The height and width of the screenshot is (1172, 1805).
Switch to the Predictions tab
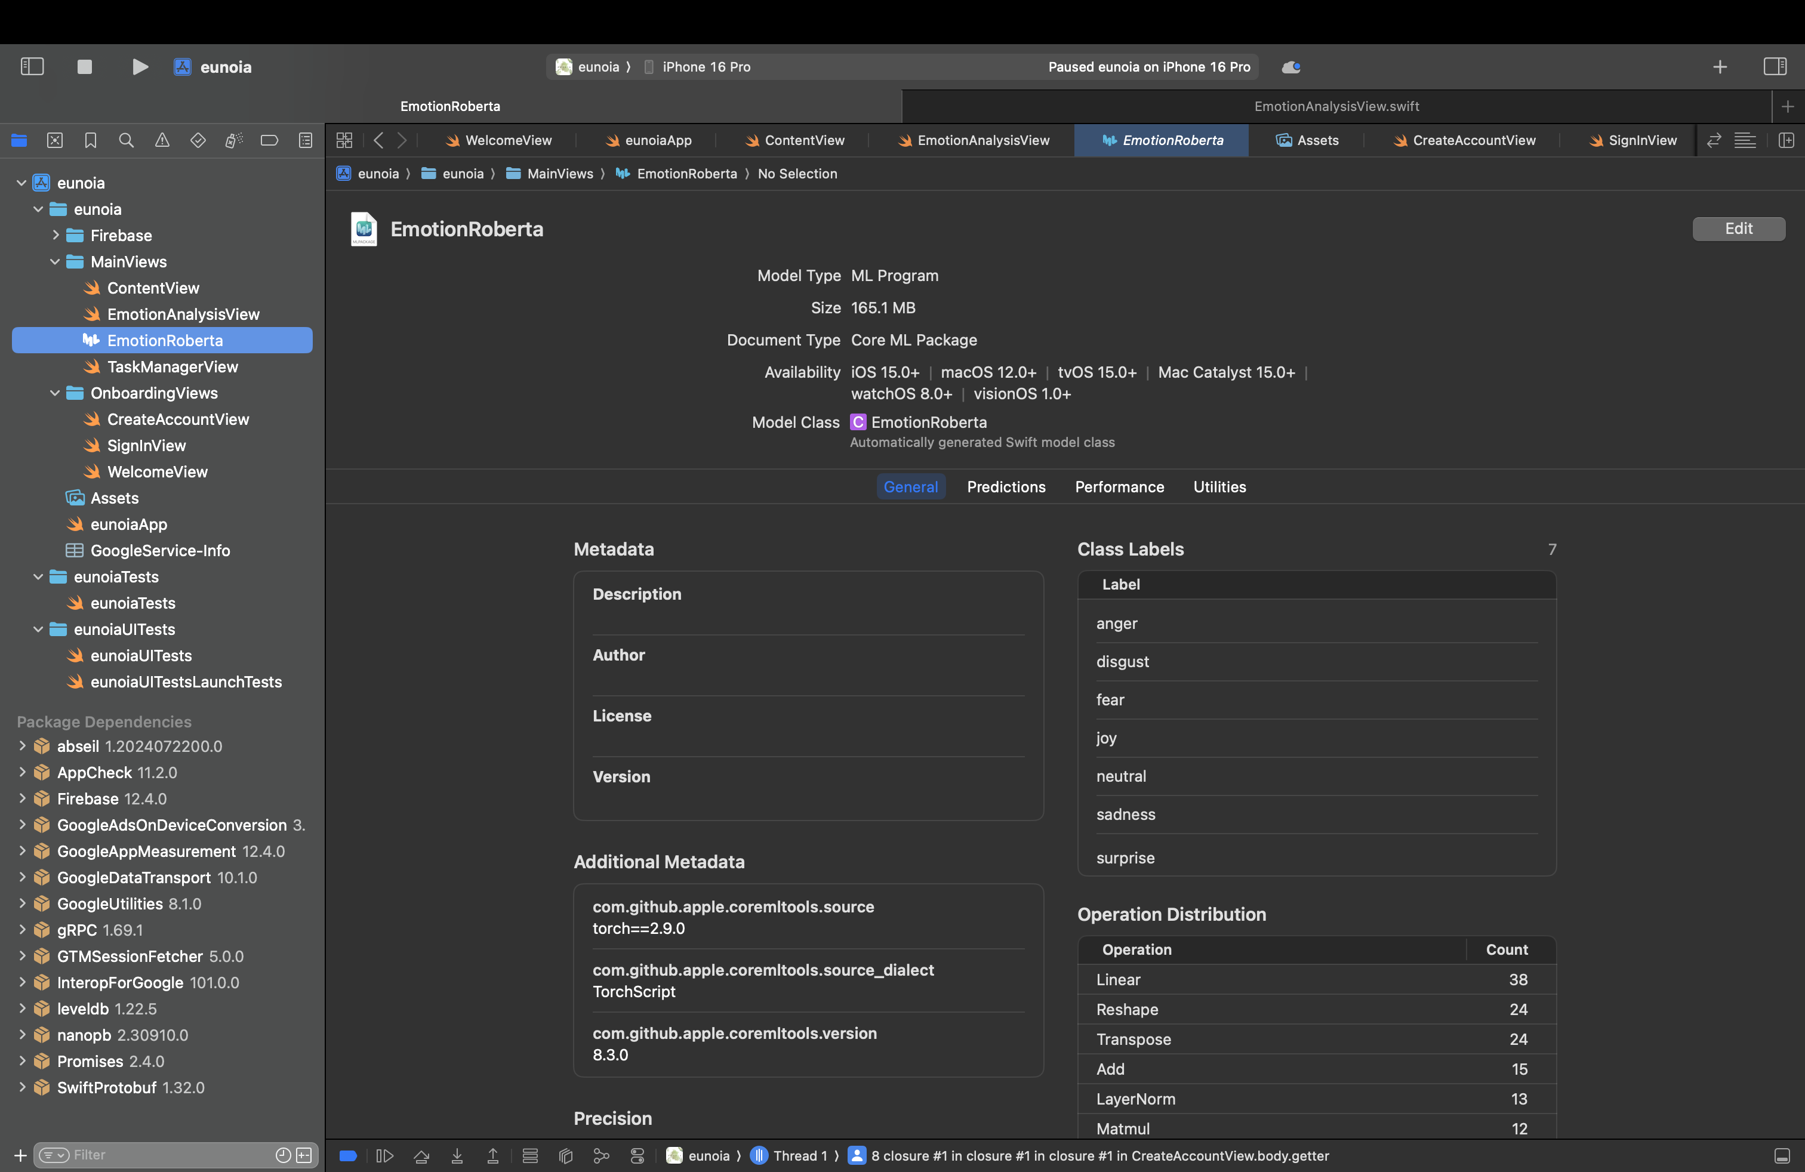(1006, 487)
